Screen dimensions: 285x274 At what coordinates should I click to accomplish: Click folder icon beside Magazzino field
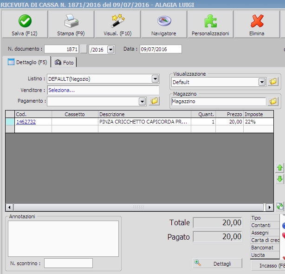pyautogui.click(x=273, y=101)
